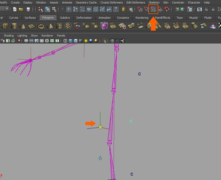Select by hierarchy mode icon

coord(41,9)
